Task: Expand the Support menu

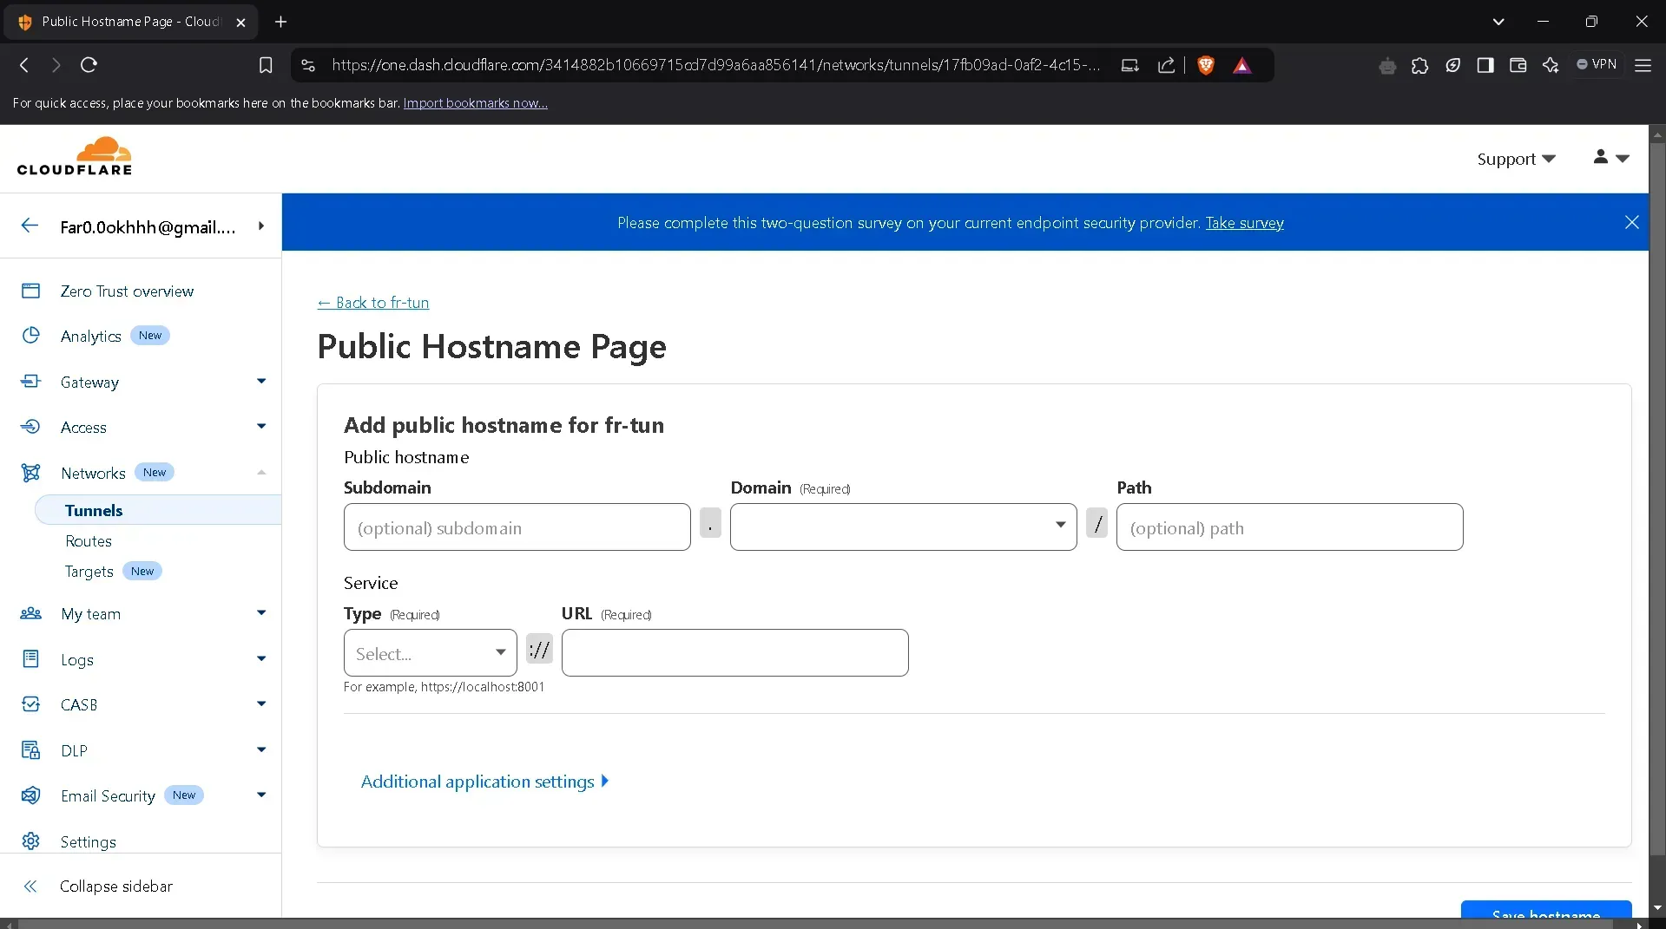Action: point(1516,159)
